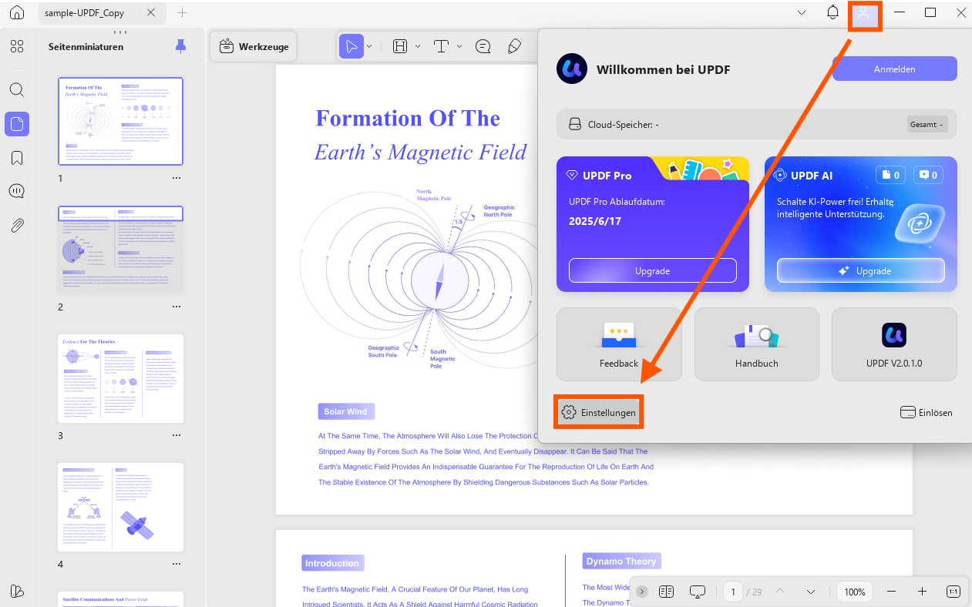972x607 pixels.
Task: Select the text T tool
Action: (442, 46)
